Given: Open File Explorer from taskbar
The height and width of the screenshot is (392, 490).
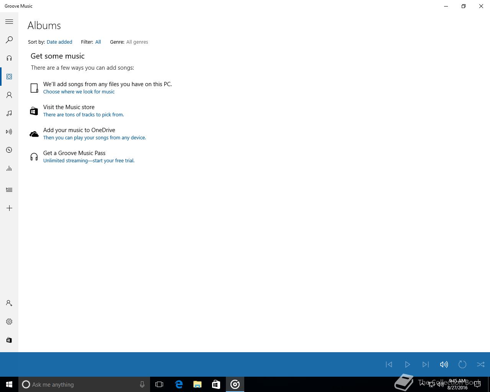Looking at the screenshot, I should tap(198, 384).
